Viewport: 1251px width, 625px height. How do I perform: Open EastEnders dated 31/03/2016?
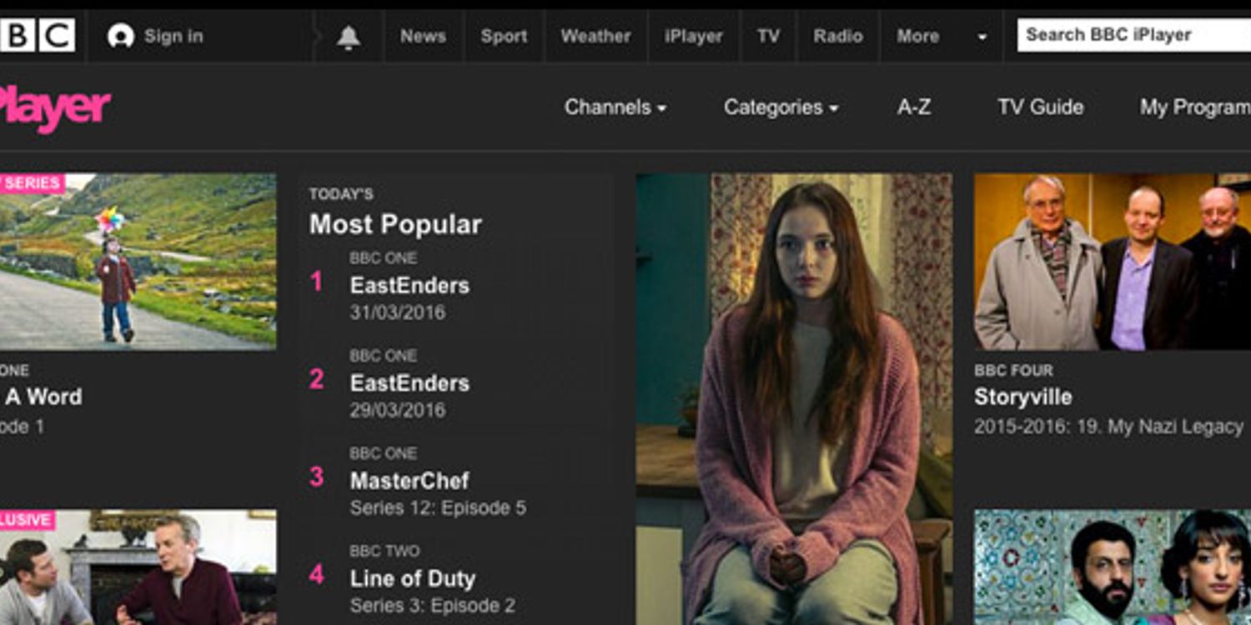coord(409,286)
